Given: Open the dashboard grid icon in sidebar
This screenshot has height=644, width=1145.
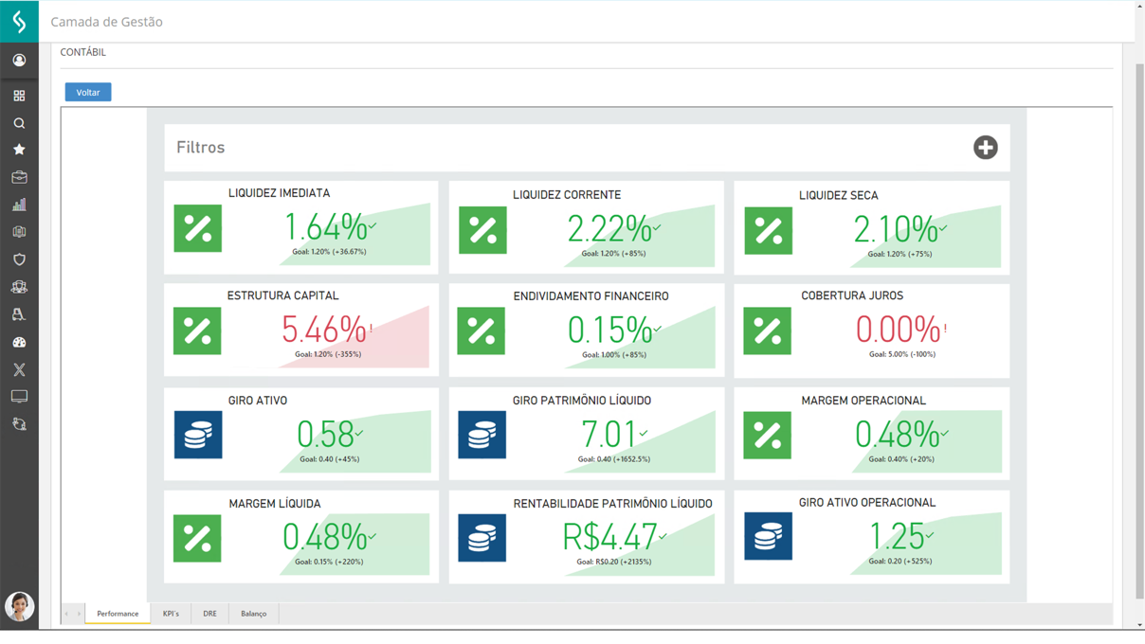Looking at the screenshot, I should [19, 96].
